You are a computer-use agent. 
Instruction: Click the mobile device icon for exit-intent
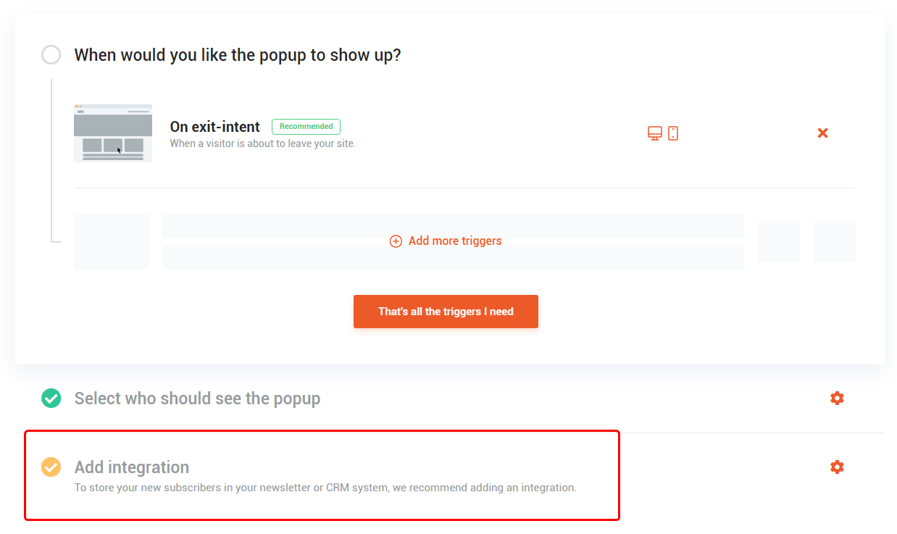click(673, 133)
